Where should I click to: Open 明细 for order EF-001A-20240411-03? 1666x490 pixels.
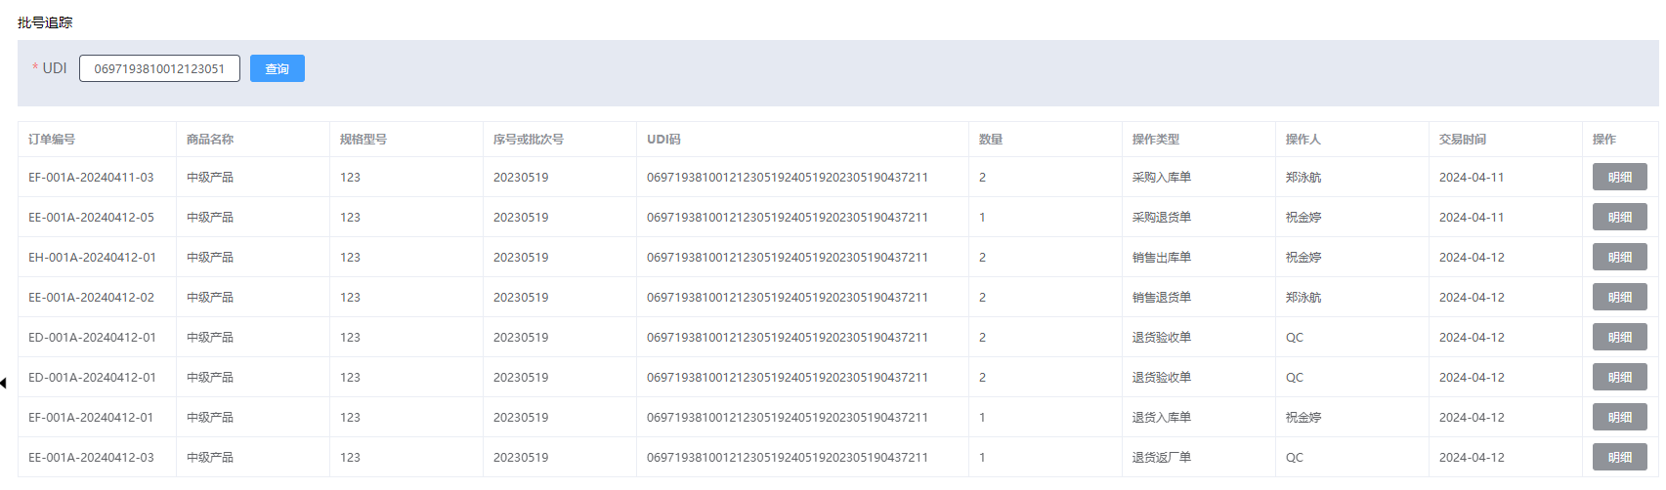(1619, 177)
